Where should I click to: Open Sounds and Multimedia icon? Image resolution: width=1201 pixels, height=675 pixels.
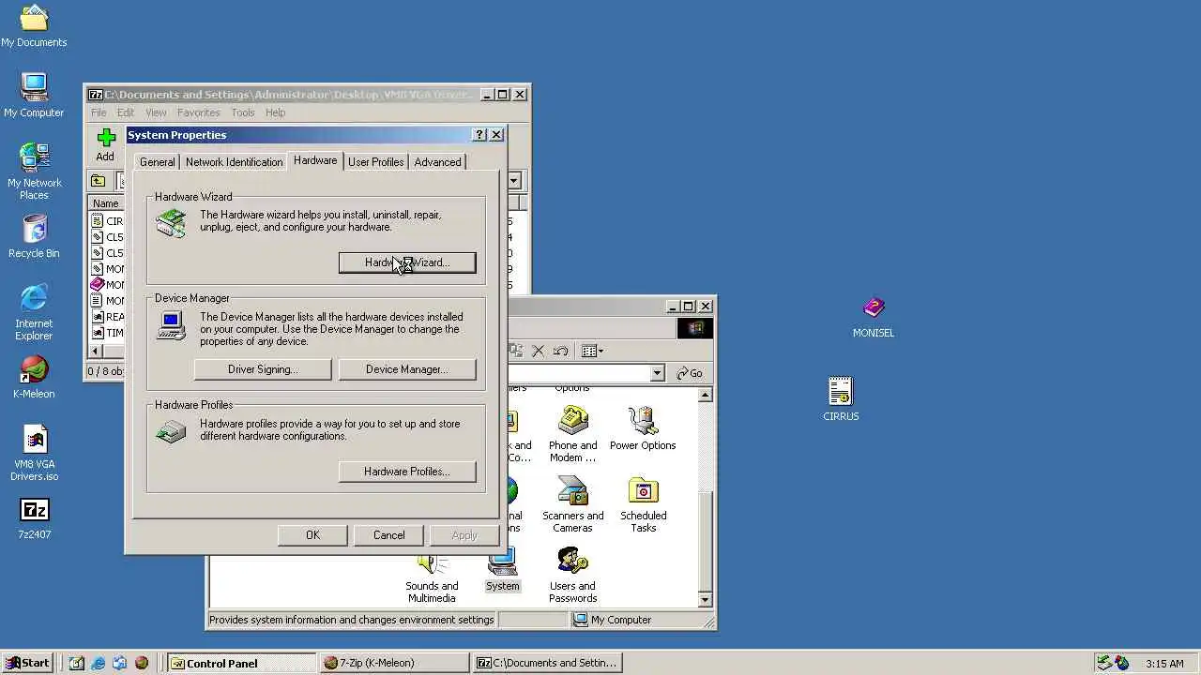point(432,575)
